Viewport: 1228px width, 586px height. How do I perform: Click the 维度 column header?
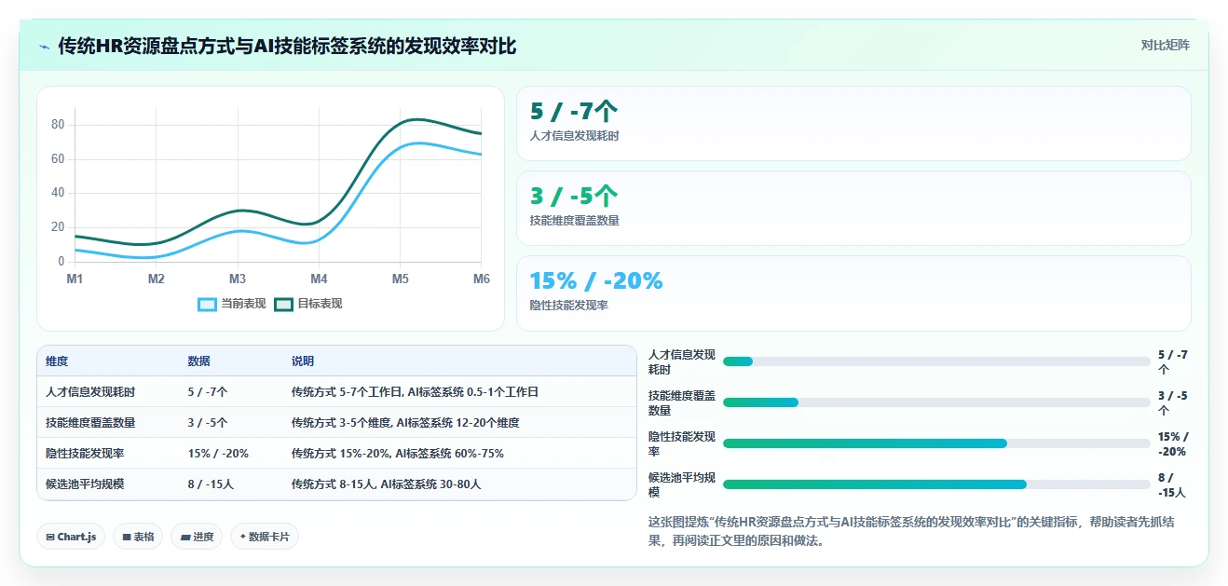click(57, 361)
